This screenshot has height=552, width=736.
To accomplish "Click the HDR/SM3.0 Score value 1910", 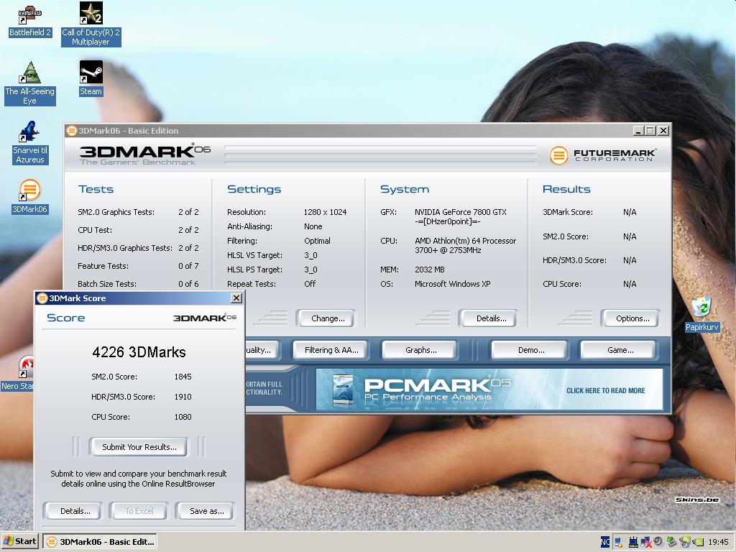I will pyautogui.click(x=183, y=397).
